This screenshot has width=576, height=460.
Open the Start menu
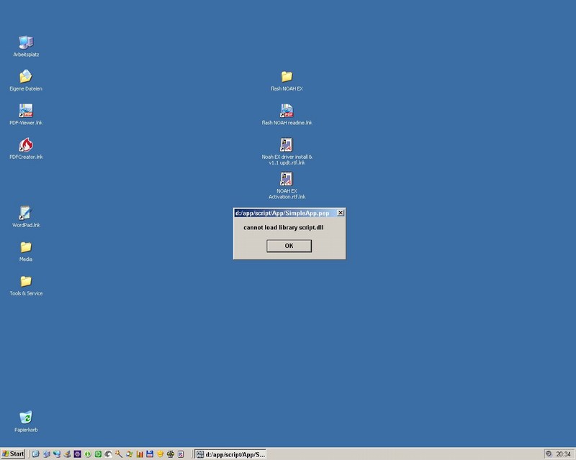click(x=13, y=454)
